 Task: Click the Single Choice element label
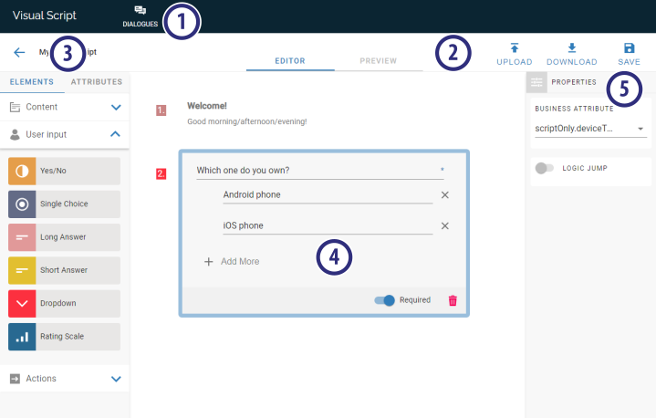click(64, 204)
